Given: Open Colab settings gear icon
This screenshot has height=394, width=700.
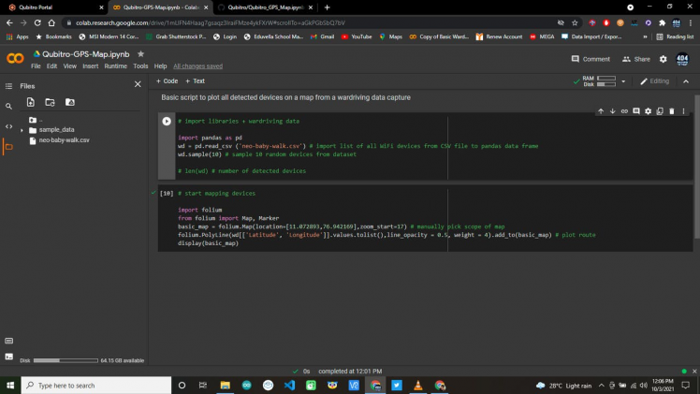Looking at the screenshot, I should click(x=663, y=59).
